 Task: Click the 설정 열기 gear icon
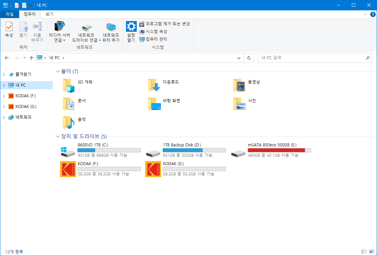(x=131, y=26)
